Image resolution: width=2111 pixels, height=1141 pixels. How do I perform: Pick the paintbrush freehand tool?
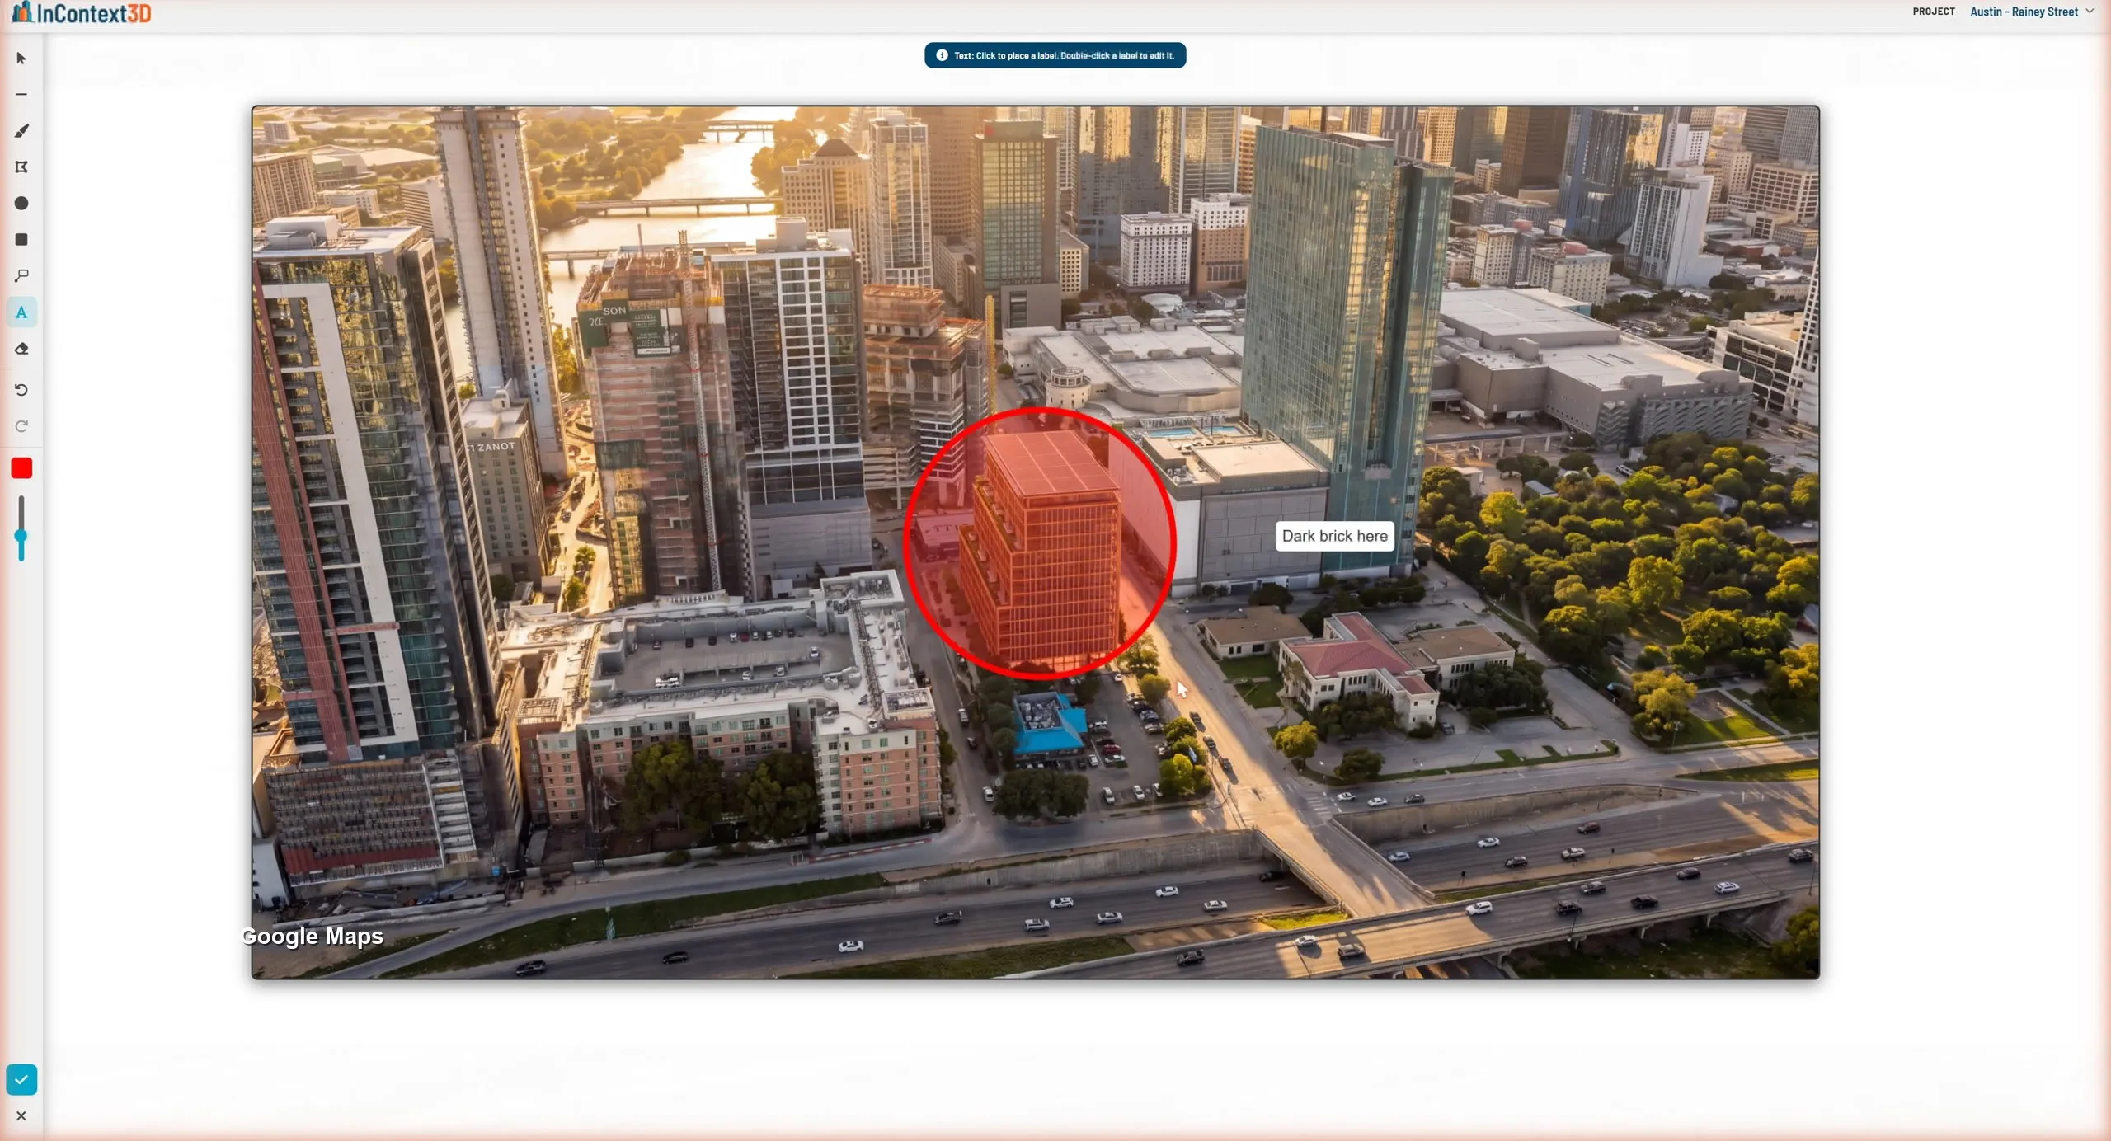coord(21,131)
